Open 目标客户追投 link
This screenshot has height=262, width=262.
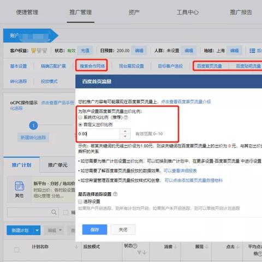(170, 66)
